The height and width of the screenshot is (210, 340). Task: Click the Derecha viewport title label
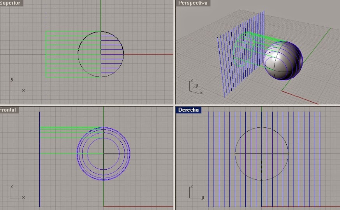(188, 110)
